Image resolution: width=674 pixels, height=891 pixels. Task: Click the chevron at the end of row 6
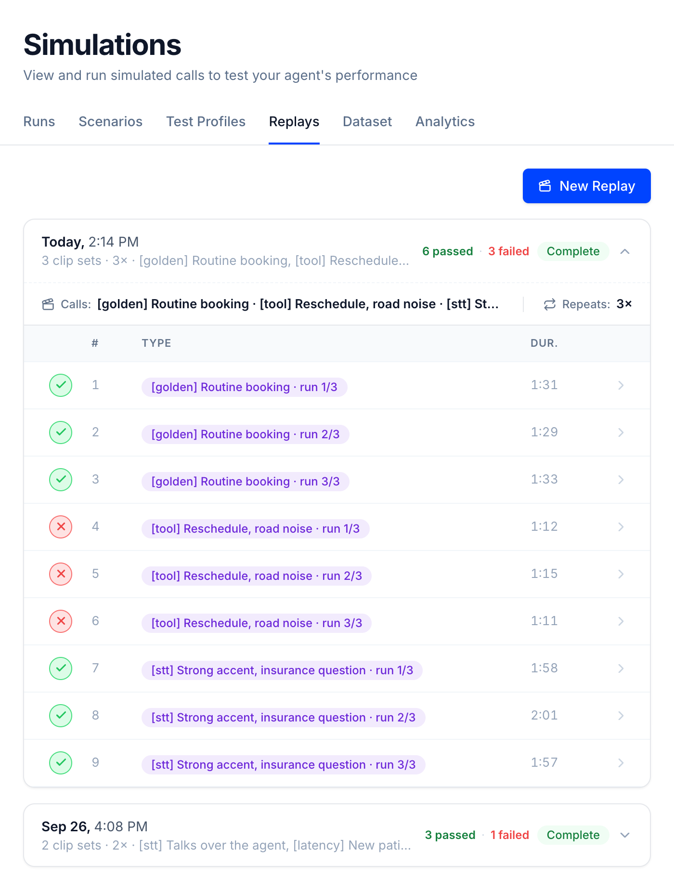[621, 621]
